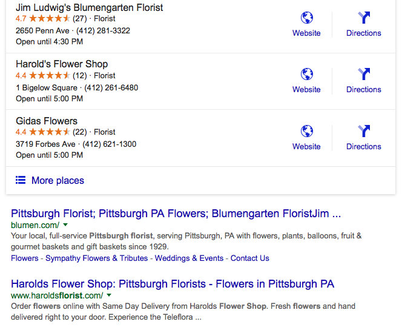Visit Sympathy Flowers & Tributes sitelink
Viewport: 402px width, 327px height.
(97, 258)
